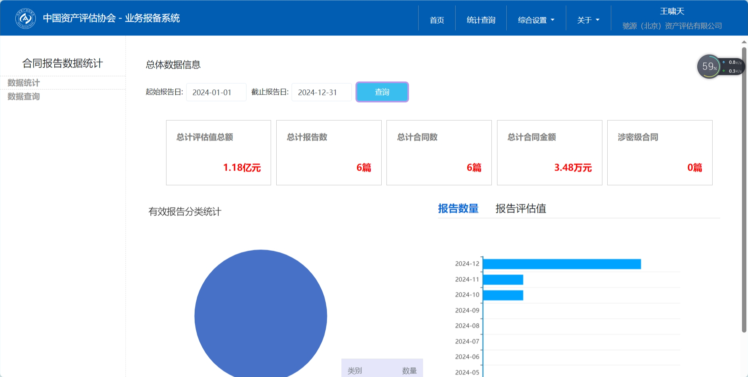Open the 统计查询 menu item
This screenshot has height=377, width=748.
pos(481,20)
